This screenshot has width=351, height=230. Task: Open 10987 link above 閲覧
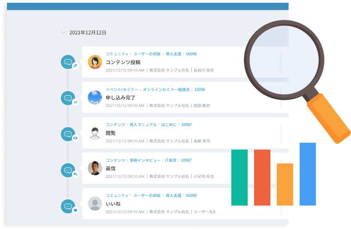click(x=187, y=125)
